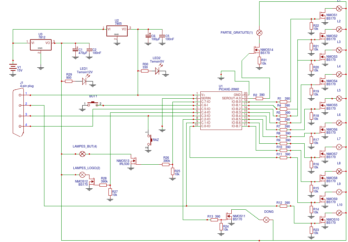Click the PICAXE-20M2 part name text
The width and height of the screenshot is (348, 242).
click(x=229, y=89)
